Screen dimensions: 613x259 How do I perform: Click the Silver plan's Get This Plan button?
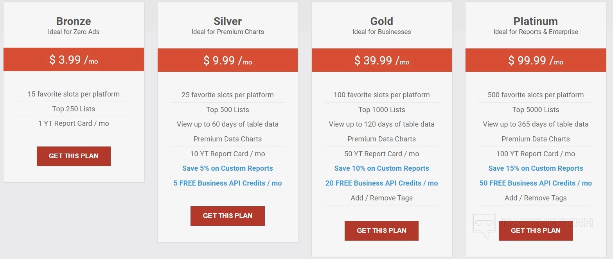(x=227, y=216)
